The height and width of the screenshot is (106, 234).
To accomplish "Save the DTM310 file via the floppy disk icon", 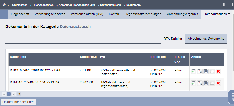I will 206,83.
